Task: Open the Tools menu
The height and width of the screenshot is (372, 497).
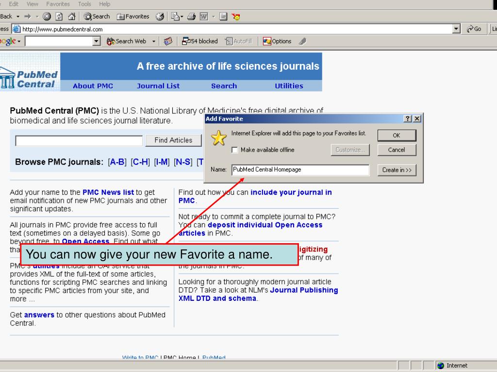Action: coord(84,4)
